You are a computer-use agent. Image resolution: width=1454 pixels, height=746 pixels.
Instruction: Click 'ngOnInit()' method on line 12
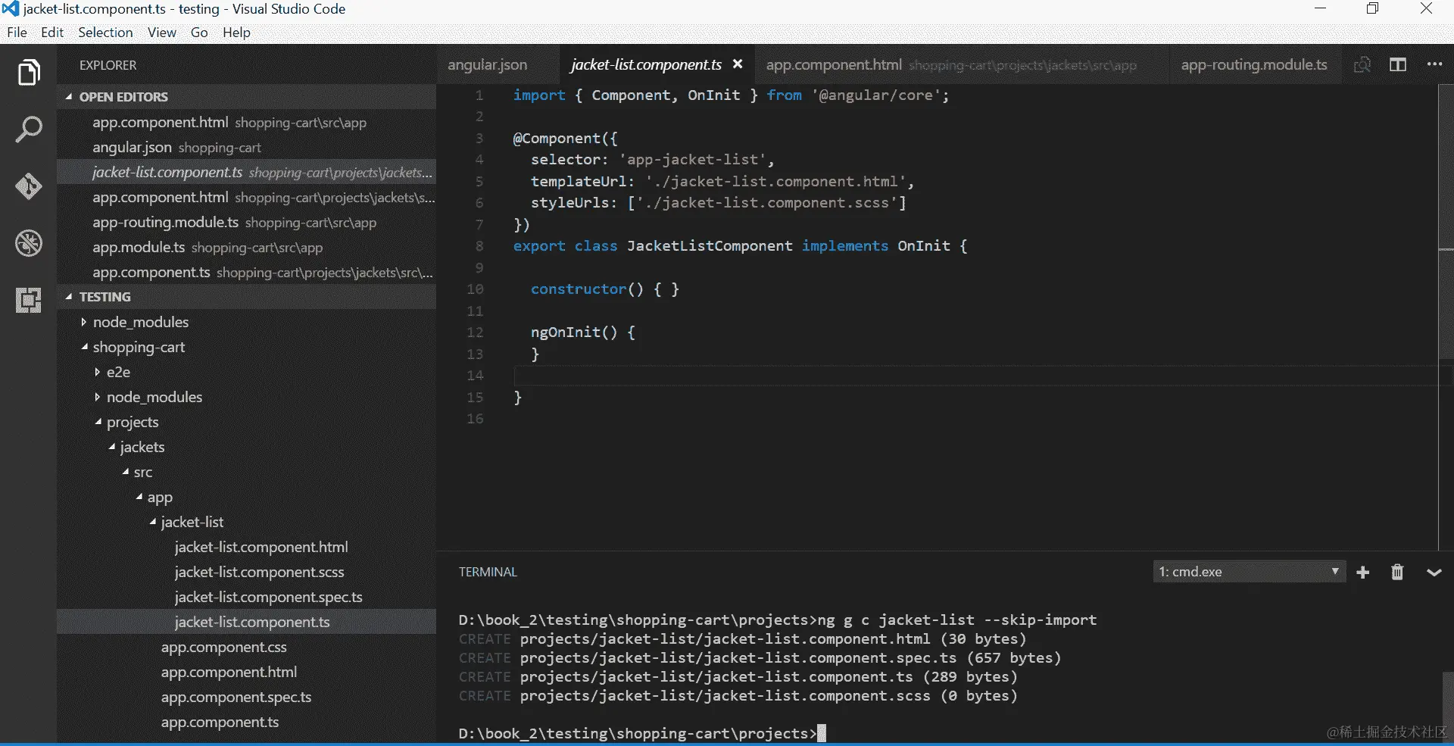[x=574, y=332]
